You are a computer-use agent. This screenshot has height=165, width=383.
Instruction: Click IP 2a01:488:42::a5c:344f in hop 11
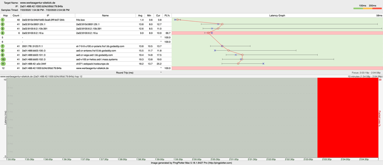(x=34, y=64)
